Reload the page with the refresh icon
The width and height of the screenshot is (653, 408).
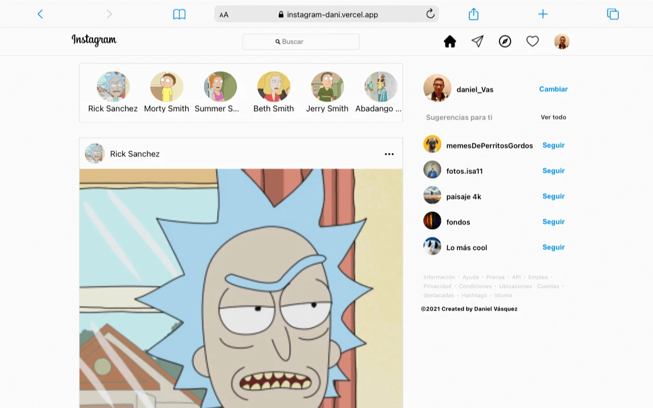[x=431, y=14]
